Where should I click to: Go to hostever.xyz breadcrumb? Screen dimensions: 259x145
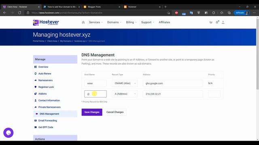tap(80, 41)
